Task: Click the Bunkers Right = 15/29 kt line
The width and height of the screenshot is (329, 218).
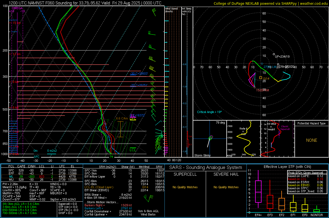Action: (x=108, y=205)
